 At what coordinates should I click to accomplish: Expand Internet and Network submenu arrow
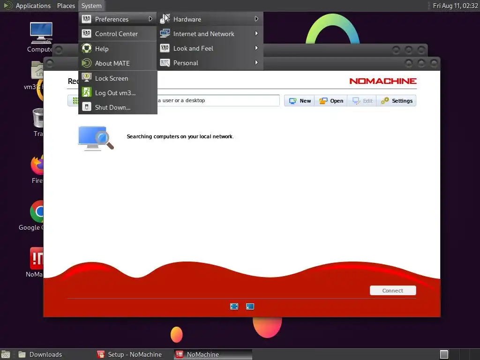click(256, 34)
